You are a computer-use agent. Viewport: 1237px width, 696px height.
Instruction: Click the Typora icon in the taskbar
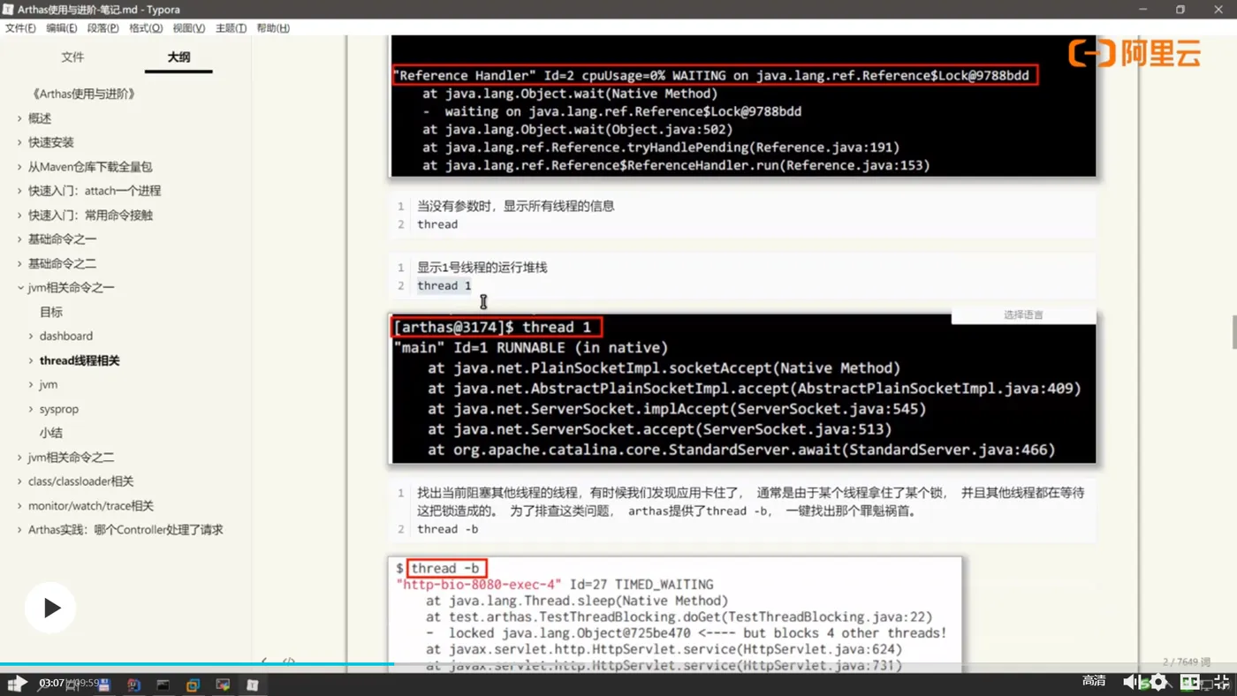[x=253, y=685]
